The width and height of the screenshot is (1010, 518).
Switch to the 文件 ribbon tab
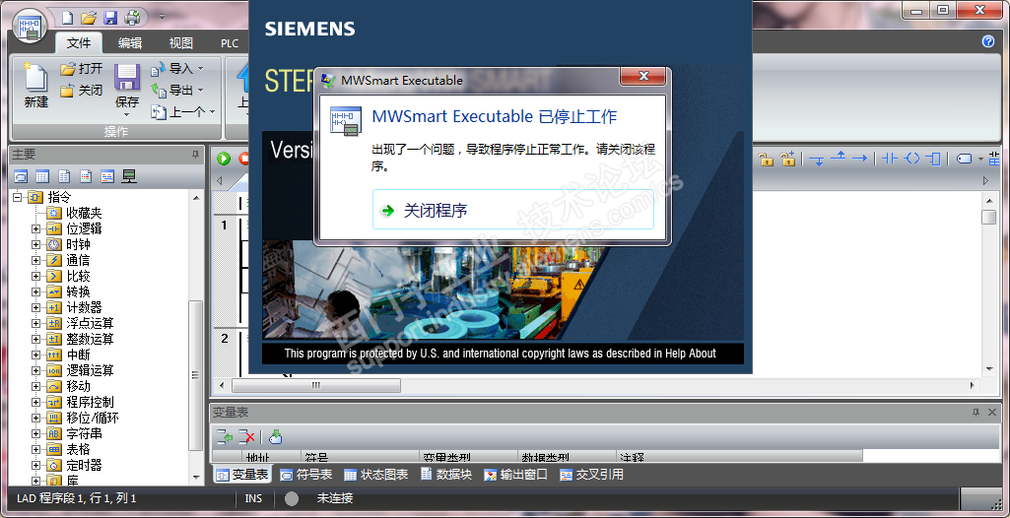tap(79, 43)
